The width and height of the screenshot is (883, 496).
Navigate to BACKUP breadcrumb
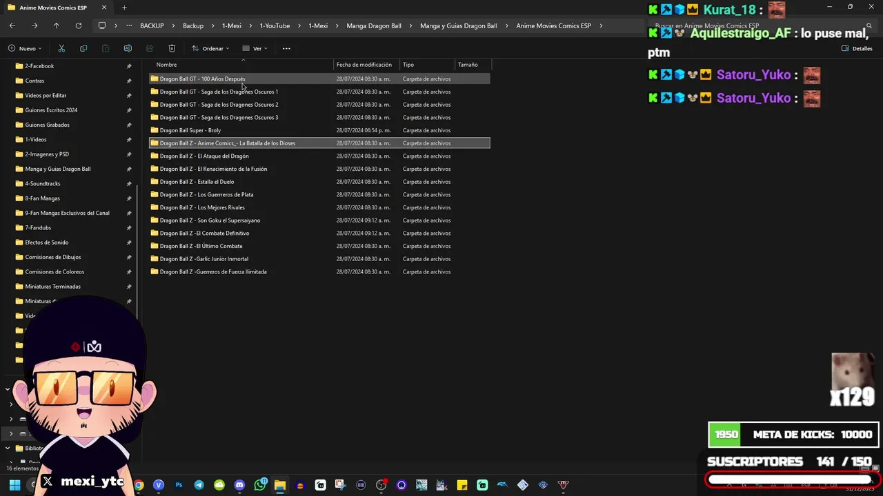[152, 25]
